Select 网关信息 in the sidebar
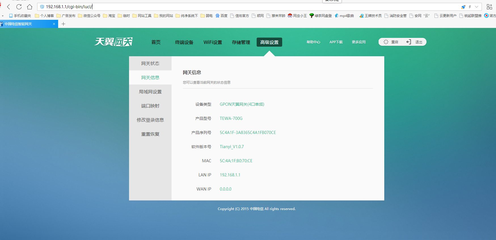The image size is (496, 240). pyautogui.click(x=150, y=77)
